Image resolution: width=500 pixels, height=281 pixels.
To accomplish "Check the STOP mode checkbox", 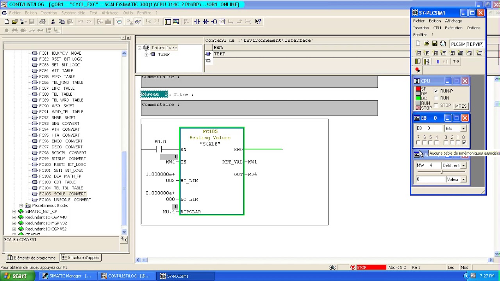I will coord(436,105).
